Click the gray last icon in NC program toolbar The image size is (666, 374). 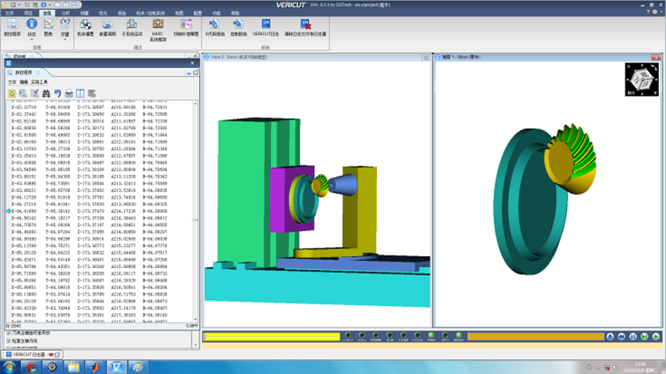click(92, 93)
